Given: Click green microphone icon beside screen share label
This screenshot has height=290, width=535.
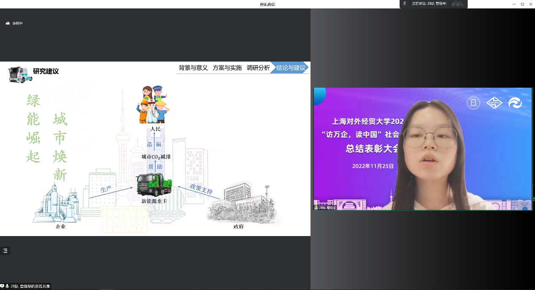Looking at the screenshot, I should tap(7, 286).
